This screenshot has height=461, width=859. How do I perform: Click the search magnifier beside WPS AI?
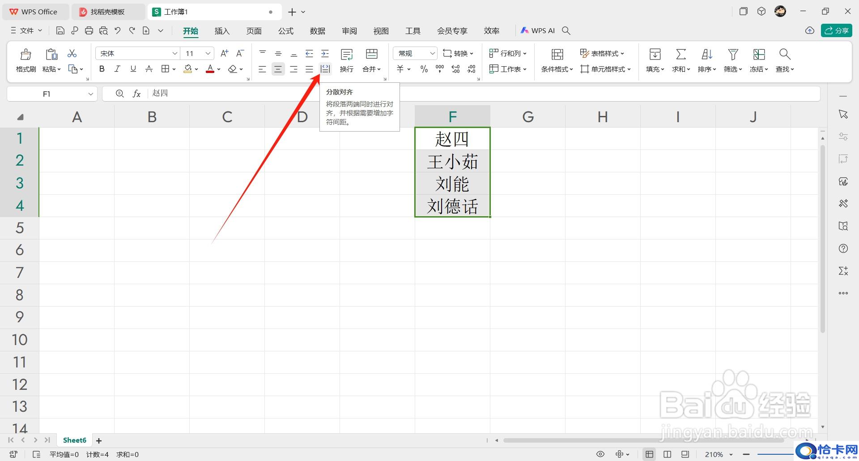pyautogui.click(x=566, y=30)
